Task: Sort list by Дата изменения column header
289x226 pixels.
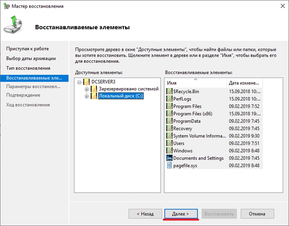Action: pyautogui.click(x=245, y=83)
